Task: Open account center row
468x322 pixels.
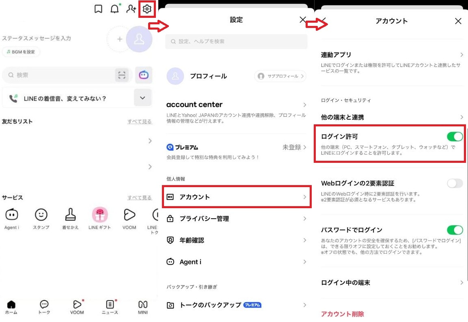Action: tap(236, 113)
